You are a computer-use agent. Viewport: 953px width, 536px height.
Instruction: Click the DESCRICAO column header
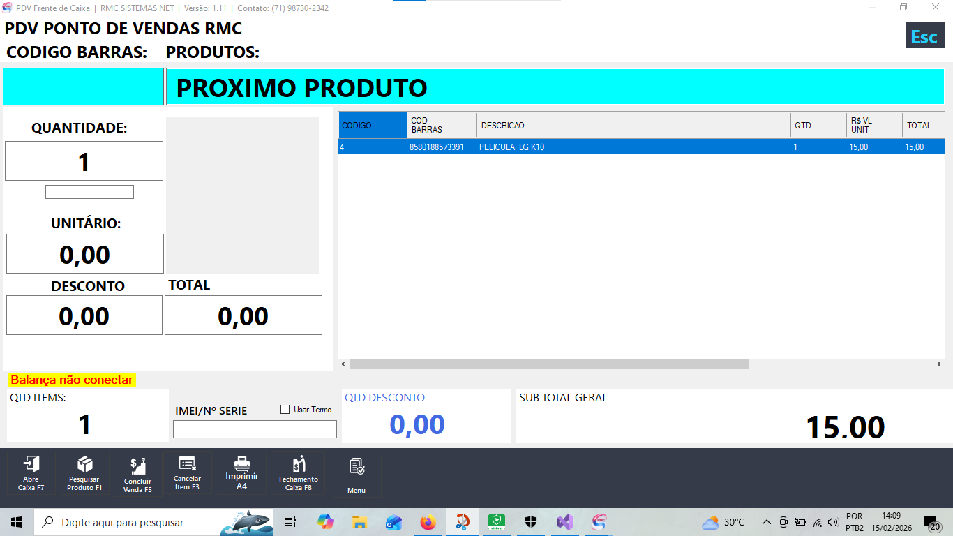pos(633,126)
